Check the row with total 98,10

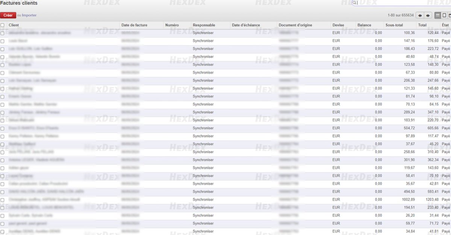pyautogui.click(x=3, y=96)
